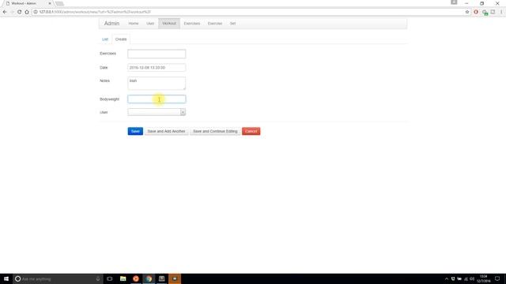The image size is (506, 284).
Task: Open the User menu item
Action: (x=150, y=24)
